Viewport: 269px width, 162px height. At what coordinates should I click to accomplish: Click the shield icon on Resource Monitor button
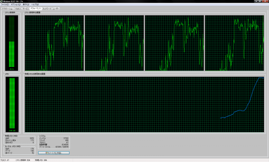[x=47, y=153]
